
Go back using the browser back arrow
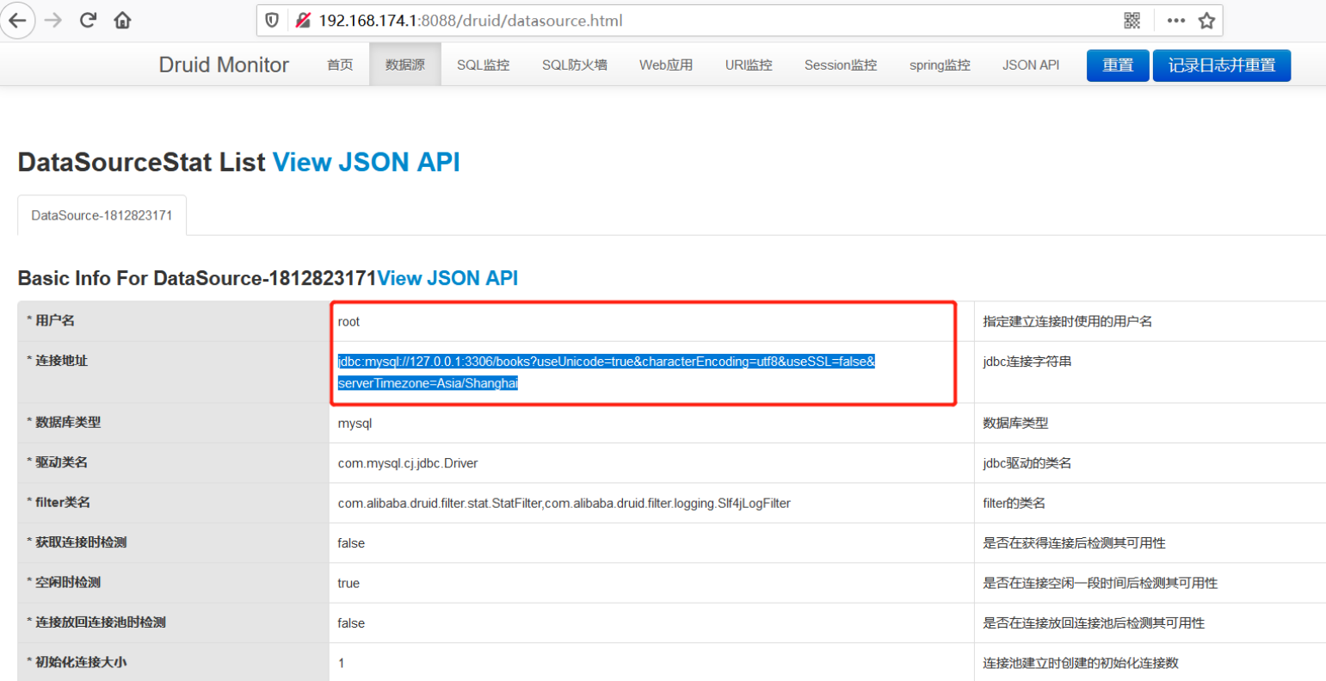(x=17, y=21)
